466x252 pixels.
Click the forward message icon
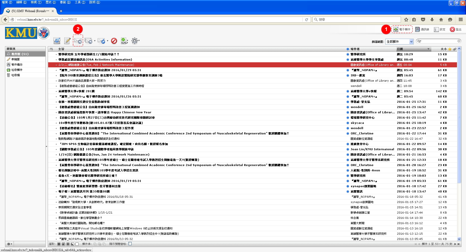click(101, 41)
